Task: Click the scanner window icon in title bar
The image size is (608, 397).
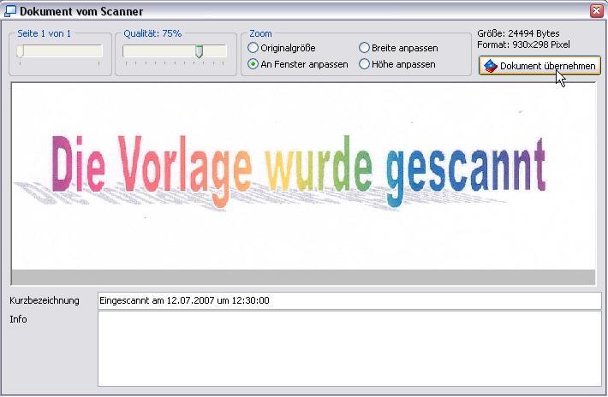Action: pos(10,11)
